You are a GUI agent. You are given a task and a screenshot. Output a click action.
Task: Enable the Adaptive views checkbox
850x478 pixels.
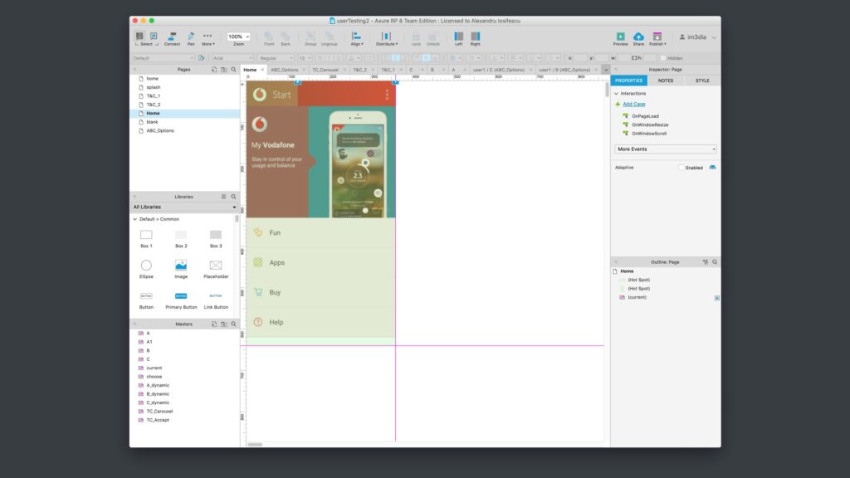point(681,168)
